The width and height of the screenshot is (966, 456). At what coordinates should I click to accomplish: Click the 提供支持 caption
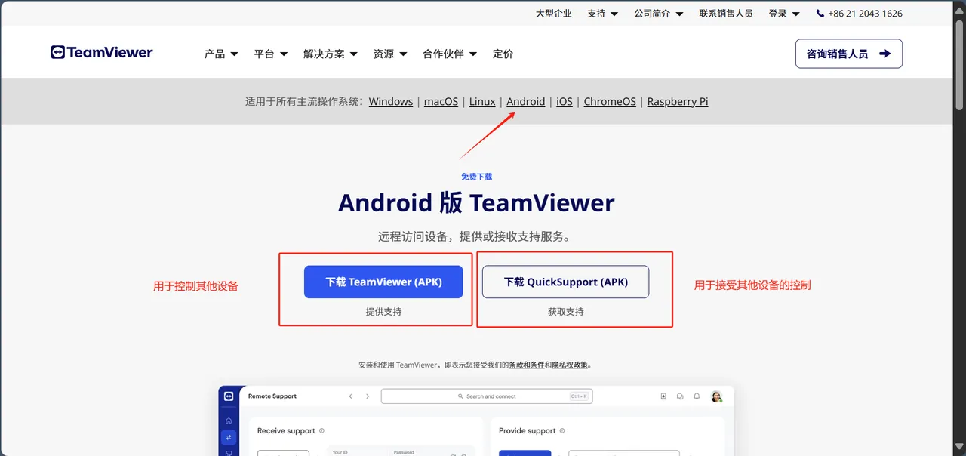(x=383, y=312)
